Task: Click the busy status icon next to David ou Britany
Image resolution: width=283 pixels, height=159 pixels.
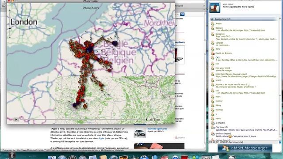Action: pyautogui.click(x=213, y=53)
